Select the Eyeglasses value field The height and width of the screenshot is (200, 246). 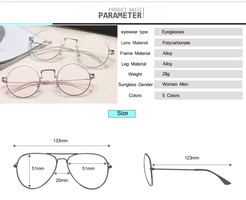click(x=198, y=32)
